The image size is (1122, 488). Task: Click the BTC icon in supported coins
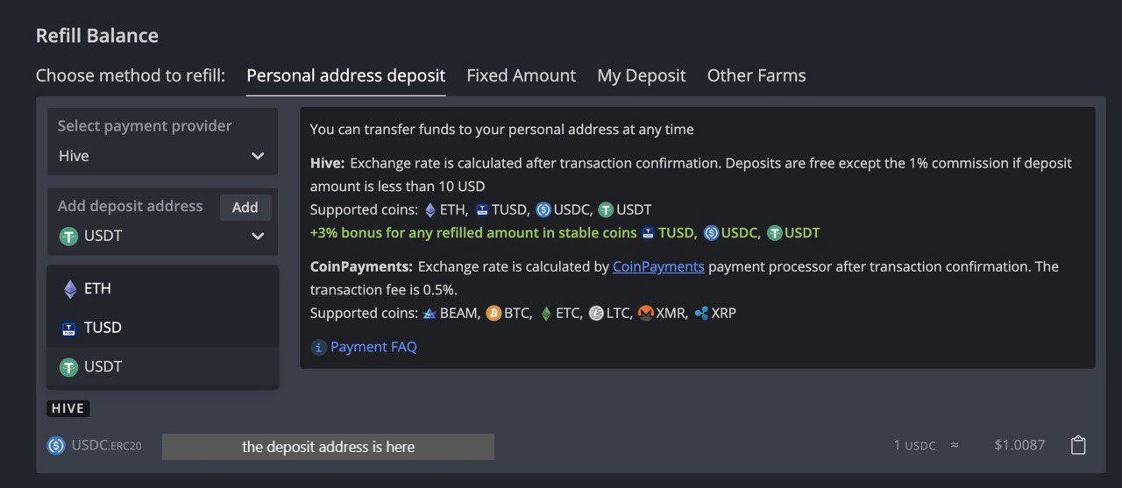494,313
